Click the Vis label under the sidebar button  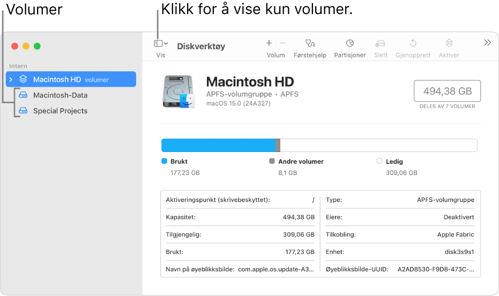(x=161, y=55)
